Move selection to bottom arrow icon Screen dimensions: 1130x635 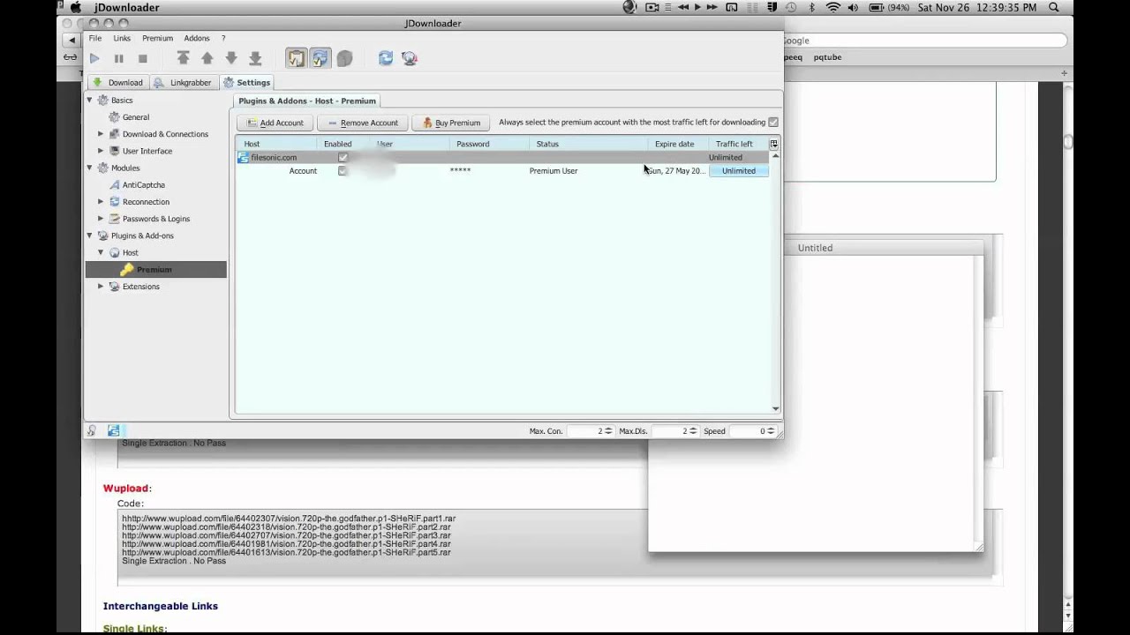tap(255, 58)
